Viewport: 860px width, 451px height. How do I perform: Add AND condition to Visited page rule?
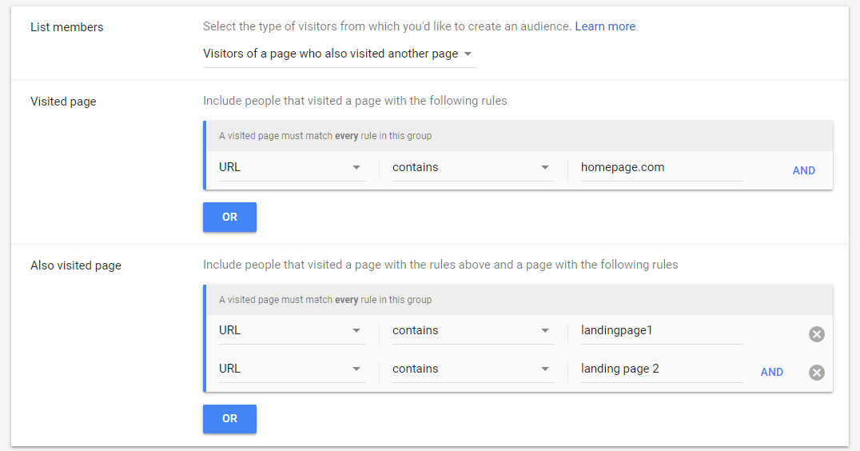click(803, 170)
